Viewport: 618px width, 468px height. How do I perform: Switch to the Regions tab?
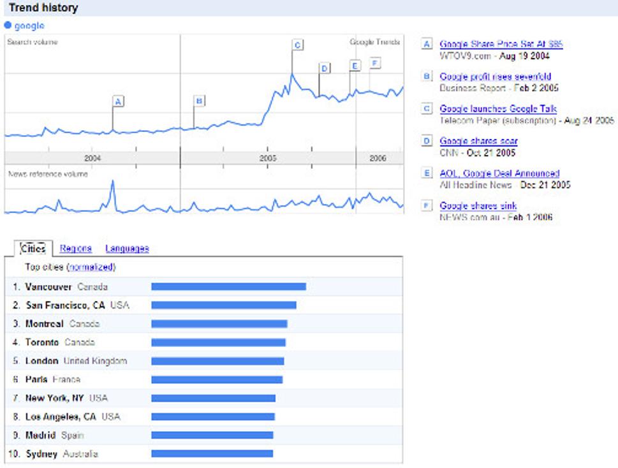(76, 249)
